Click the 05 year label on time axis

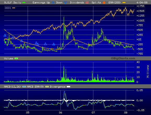[28, 113]
